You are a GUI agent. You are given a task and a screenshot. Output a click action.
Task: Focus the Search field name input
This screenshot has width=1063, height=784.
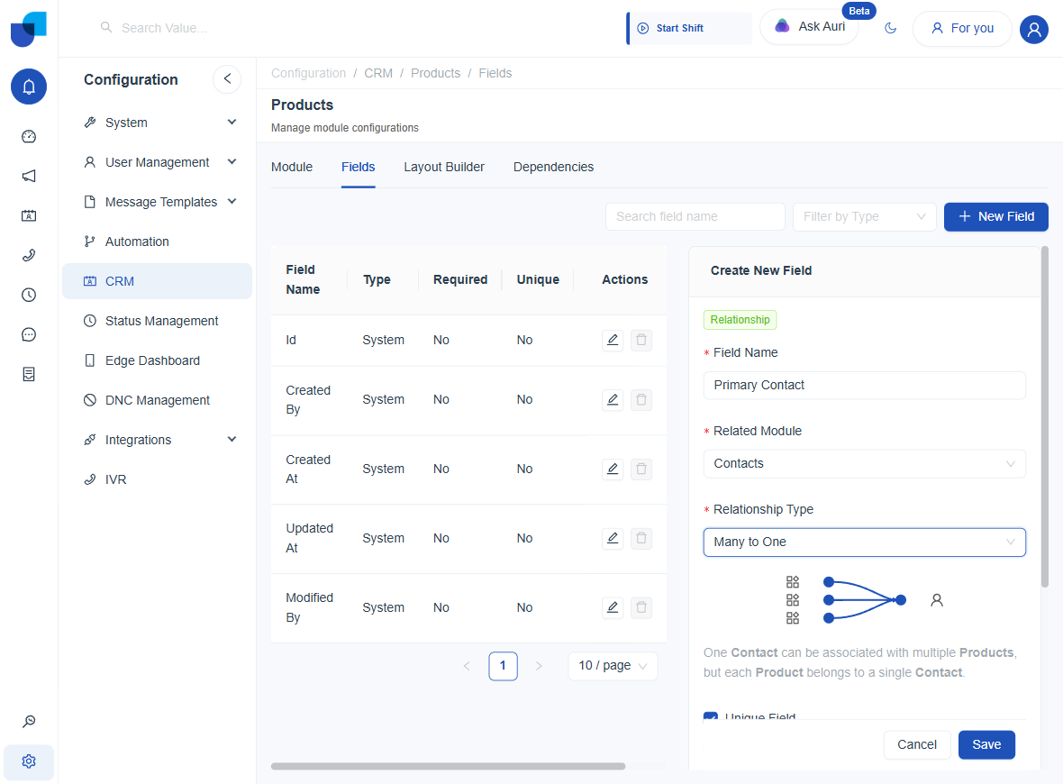click(695, 216)
